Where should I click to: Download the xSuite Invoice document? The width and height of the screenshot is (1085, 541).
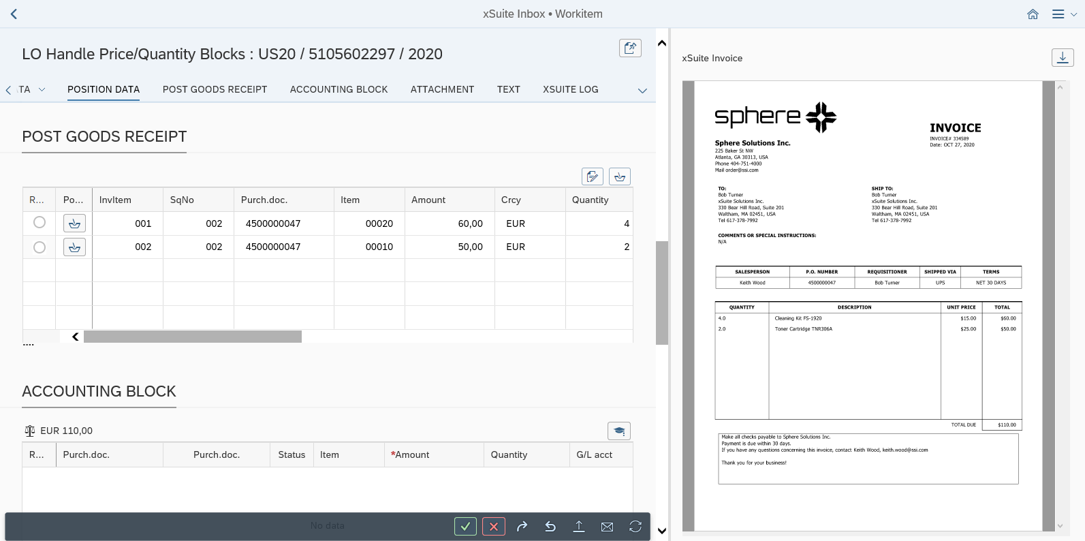coord(1063,58)
